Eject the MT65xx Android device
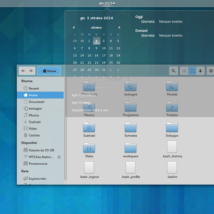This screenshot has width=214, height=214. pos(59,157)
